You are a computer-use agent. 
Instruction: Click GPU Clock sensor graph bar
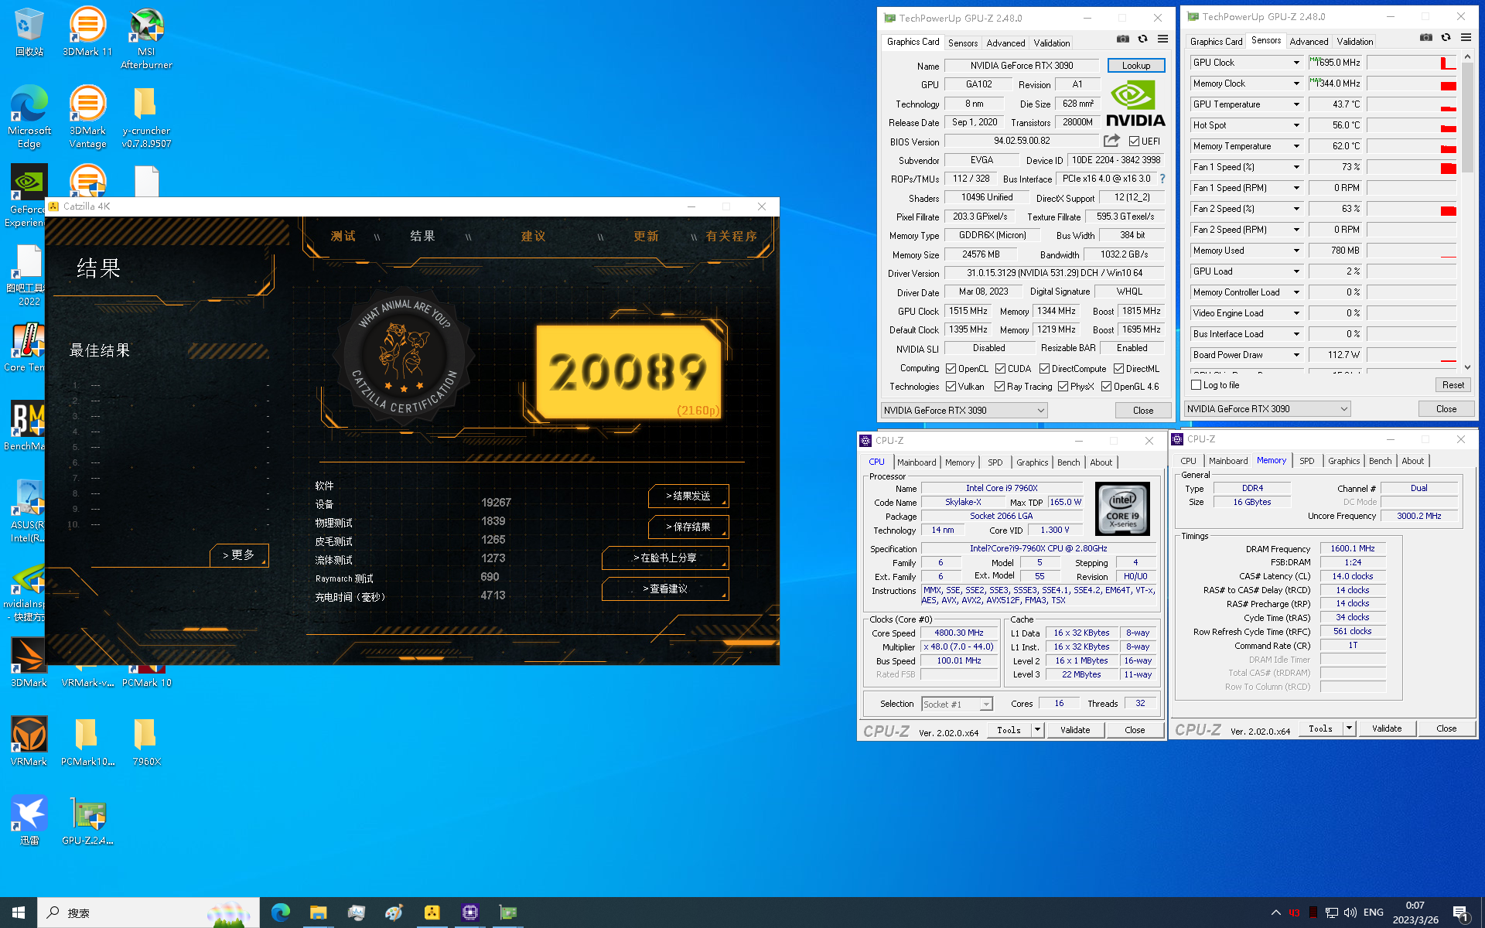pyautogui.click(x=1411, y=63)
